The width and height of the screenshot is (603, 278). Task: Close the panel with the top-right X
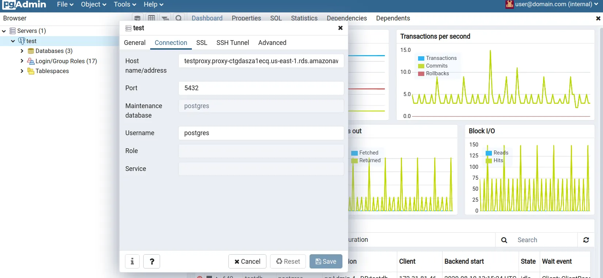pyautogui.click(x=598, y=18)
